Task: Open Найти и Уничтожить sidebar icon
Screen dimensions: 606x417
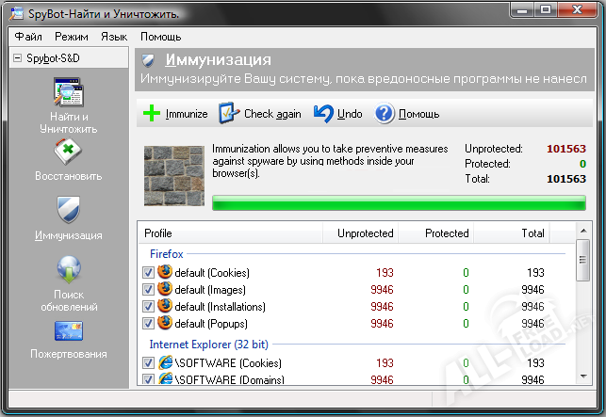Action: point(69,95)
